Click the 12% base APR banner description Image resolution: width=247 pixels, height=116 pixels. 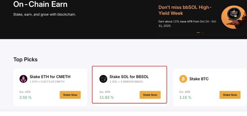(187, 24)
